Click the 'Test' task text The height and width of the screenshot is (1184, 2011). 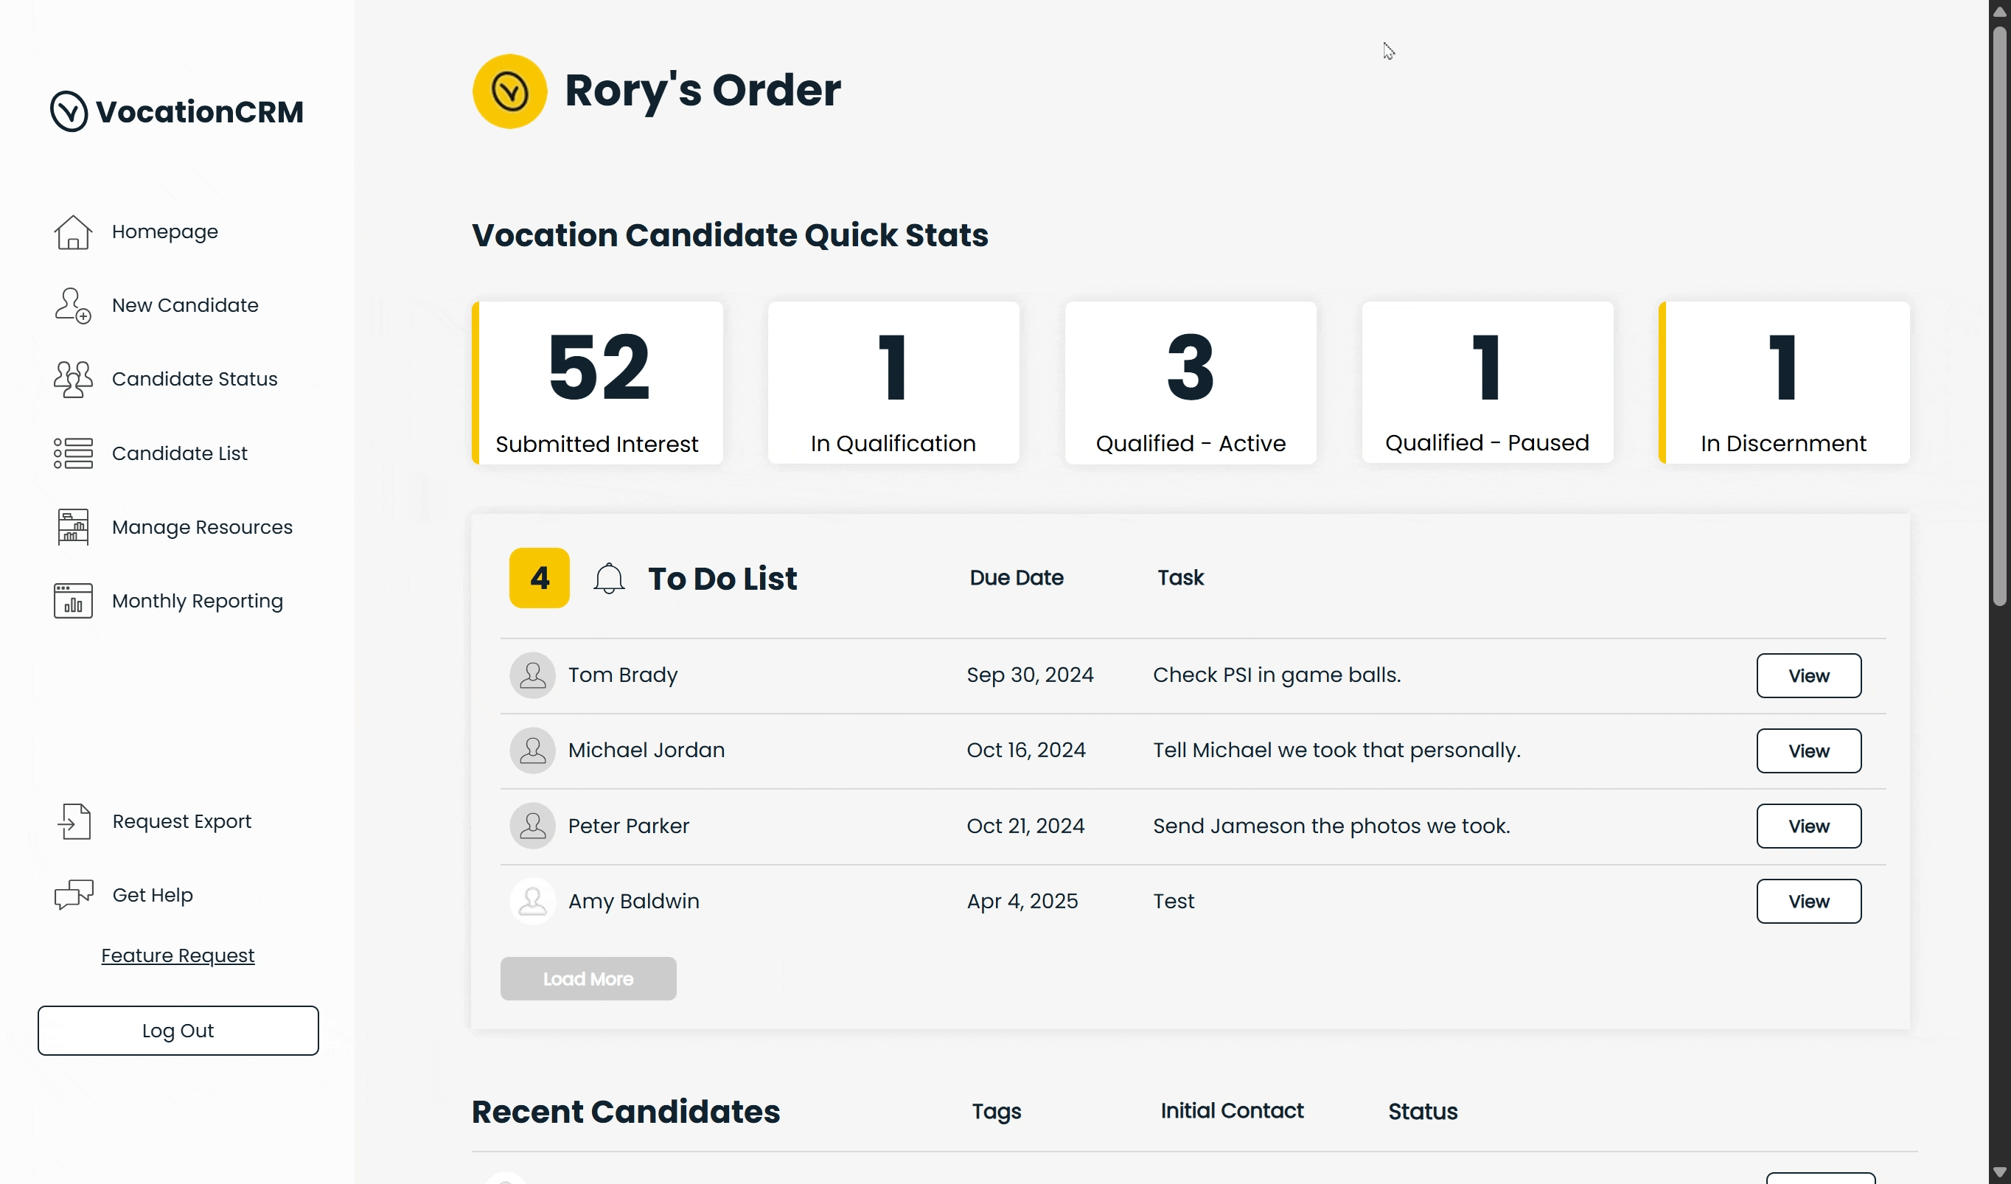pyautogui.click(x=1174, y=902)
